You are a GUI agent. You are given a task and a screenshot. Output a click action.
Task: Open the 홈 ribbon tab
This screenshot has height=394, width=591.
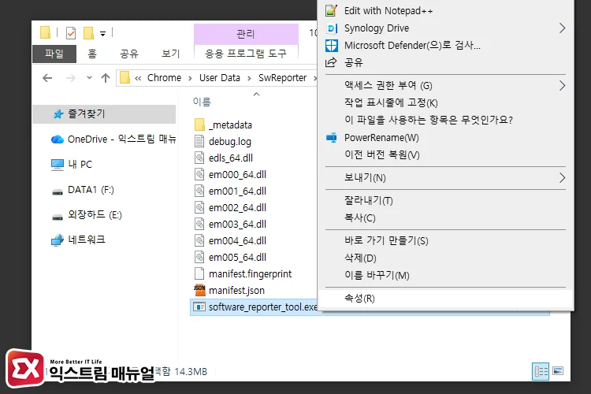coord(92,54)
